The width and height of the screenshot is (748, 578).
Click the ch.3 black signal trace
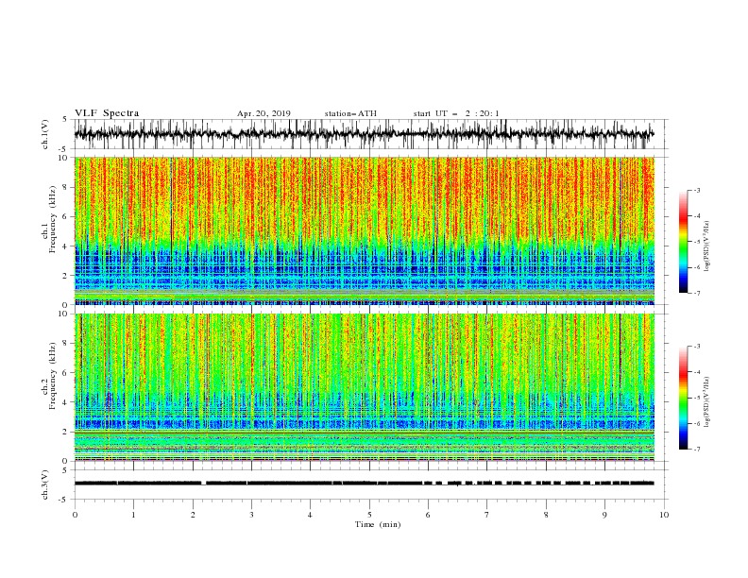point(364,484)
